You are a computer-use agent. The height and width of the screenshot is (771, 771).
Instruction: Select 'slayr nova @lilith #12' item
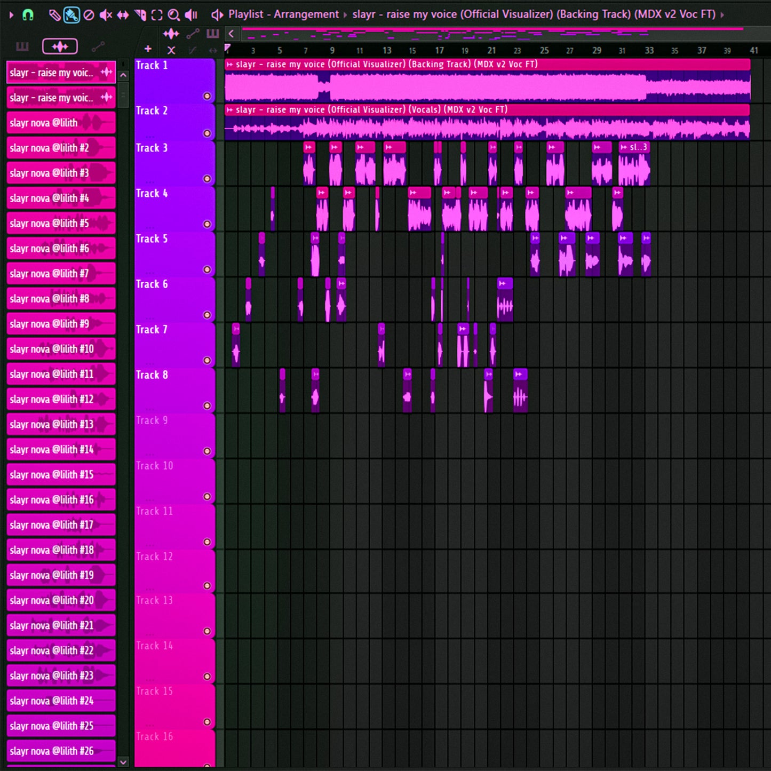click(61, 399)
